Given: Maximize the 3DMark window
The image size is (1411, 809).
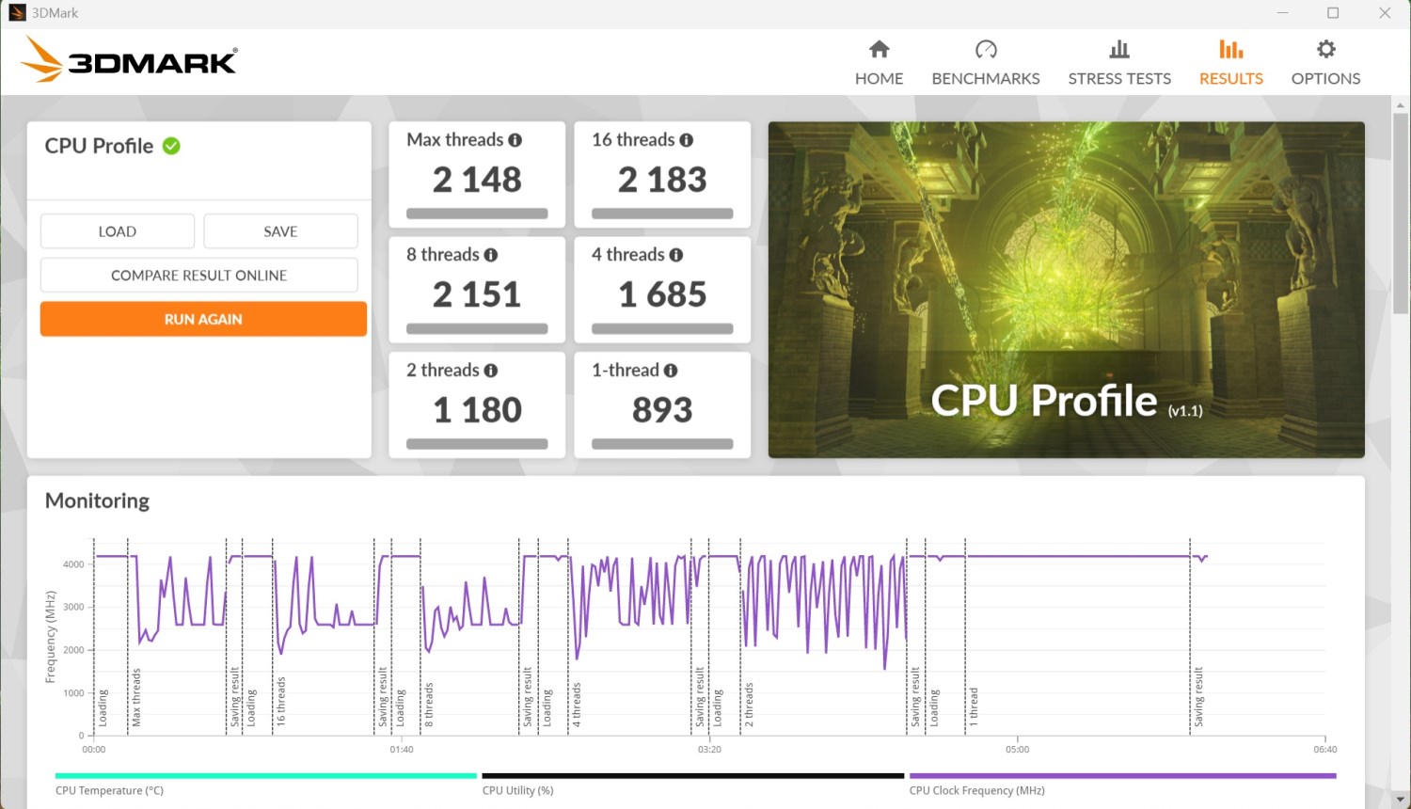Looking at the screenshot, I should point(1333,13).
